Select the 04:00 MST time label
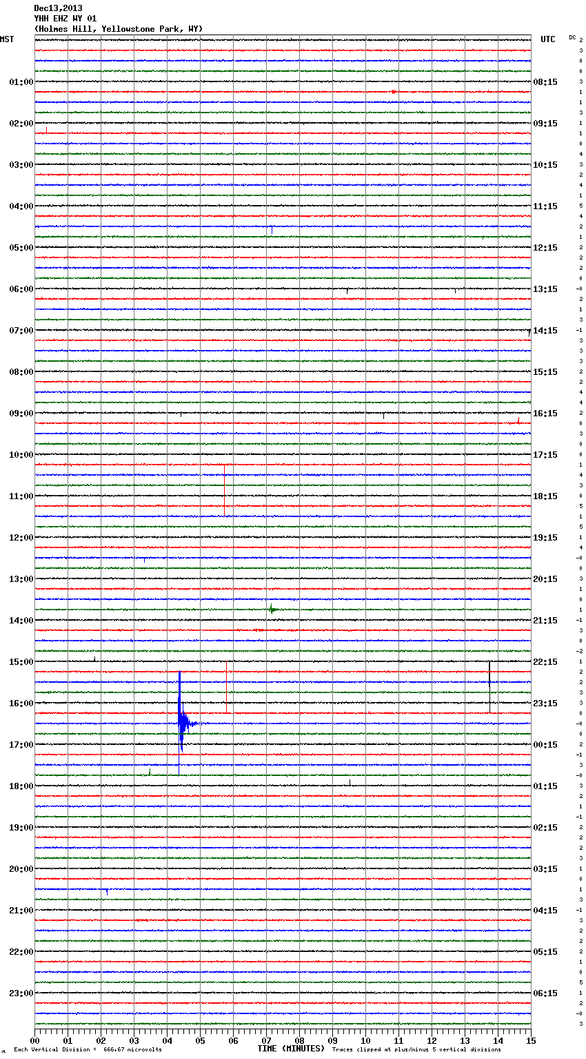The image size is (586, 1059). pyautogui.click(x=21, y=206)
